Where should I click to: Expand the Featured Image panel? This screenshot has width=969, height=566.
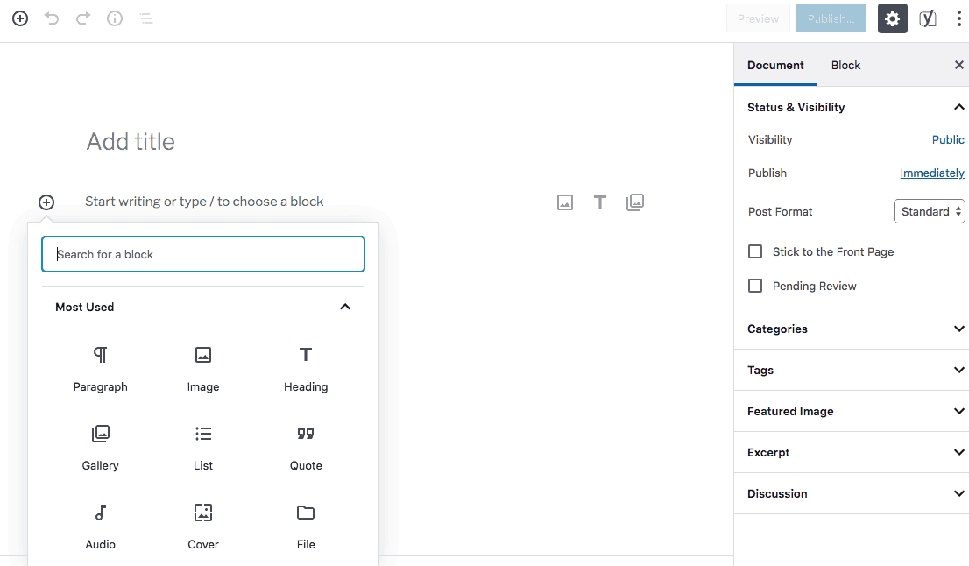coord(852,411)
